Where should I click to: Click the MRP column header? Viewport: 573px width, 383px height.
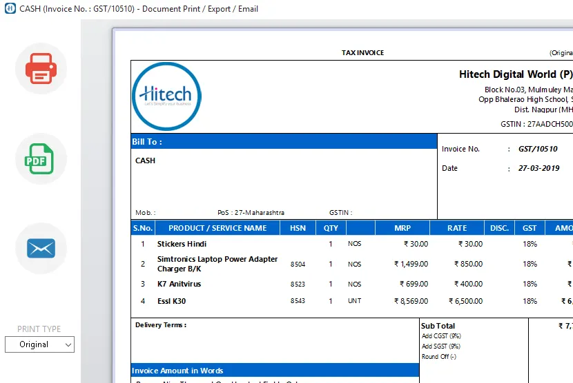402,228
